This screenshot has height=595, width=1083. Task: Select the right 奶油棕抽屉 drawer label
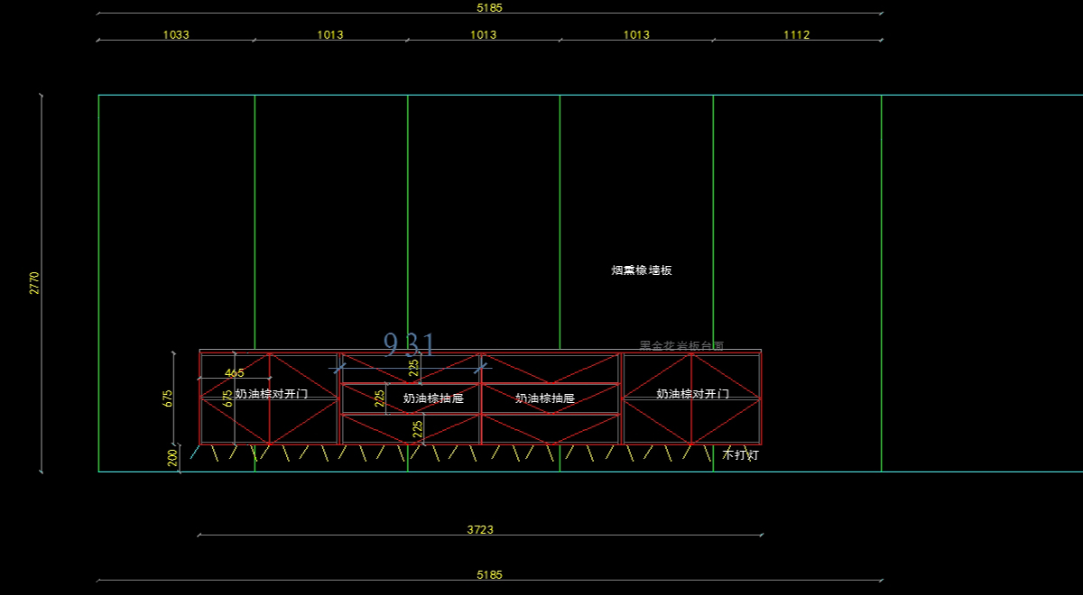(545, 398)
